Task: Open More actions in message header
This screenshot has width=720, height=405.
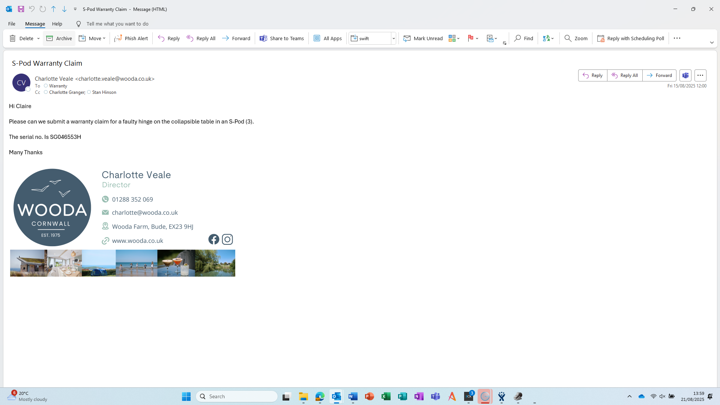Action: point(700,75)
